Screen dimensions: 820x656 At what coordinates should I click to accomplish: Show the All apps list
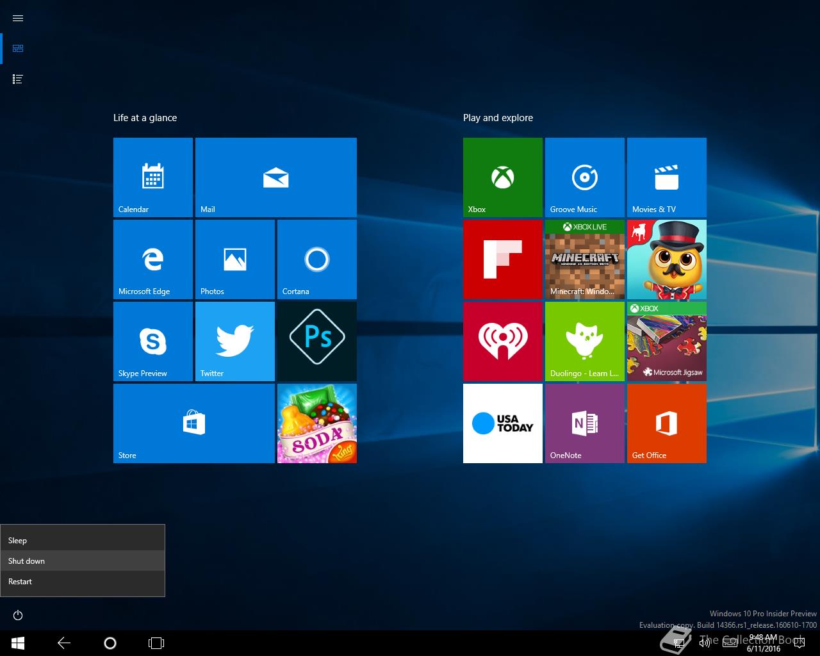(x=18, y=79)
